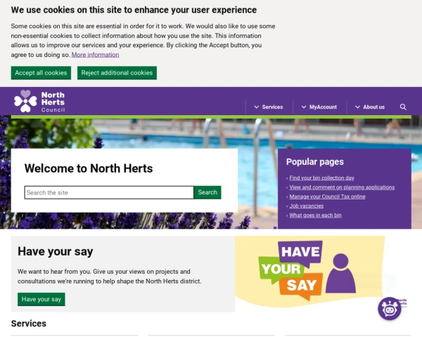Follow the More information cookie link
The width and height of the screenshot is (422, 337).
[x=95, y=55]
